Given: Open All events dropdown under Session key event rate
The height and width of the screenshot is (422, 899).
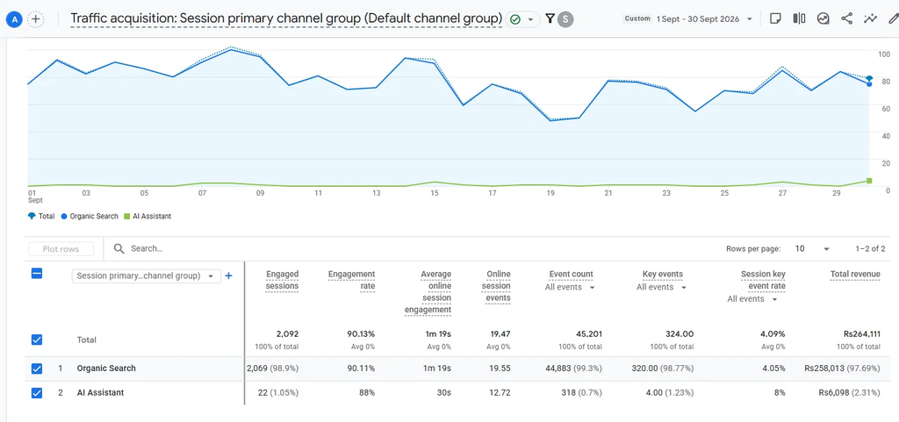Looking at the screenshot, I should click(x=752, y=299).
